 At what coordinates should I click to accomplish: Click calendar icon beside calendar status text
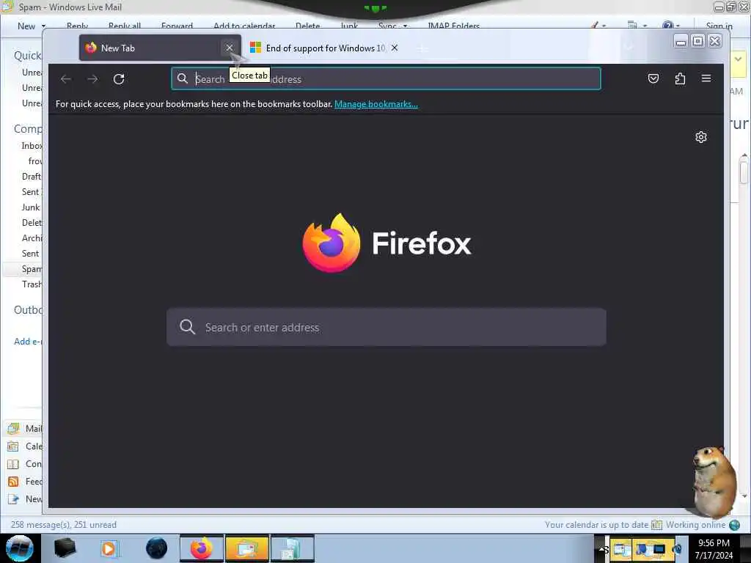pos(657,525)
